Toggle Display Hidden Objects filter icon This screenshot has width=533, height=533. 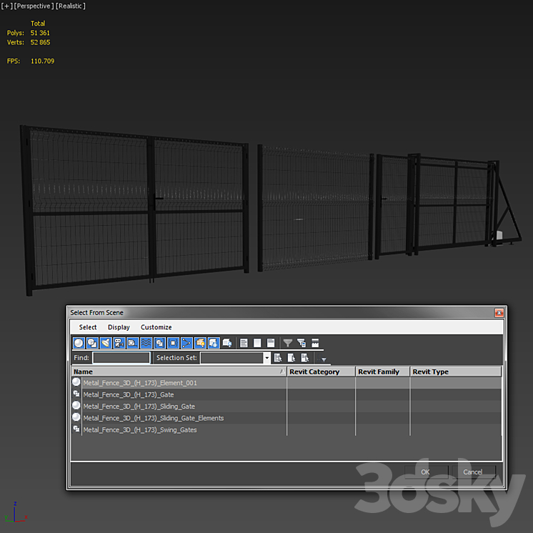click(x=226, y=343)
